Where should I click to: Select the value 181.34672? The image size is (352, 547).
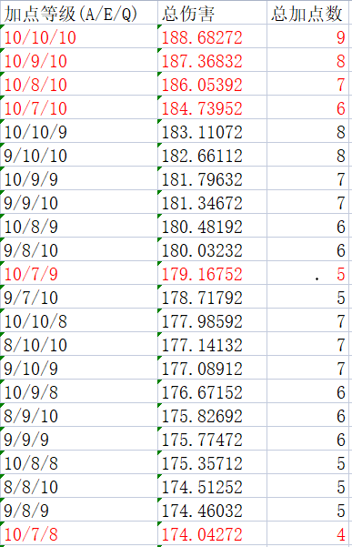tap(212, 203)
